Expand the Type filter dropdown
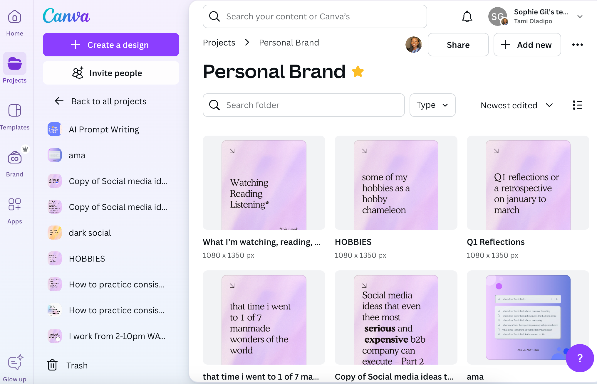 tap(432, 105)
